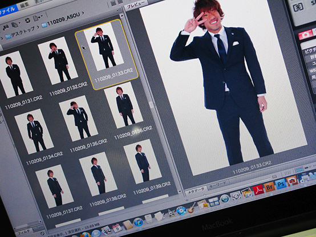Click the small rectangle icon on thumbnail slider bar

tap(274, 177)
